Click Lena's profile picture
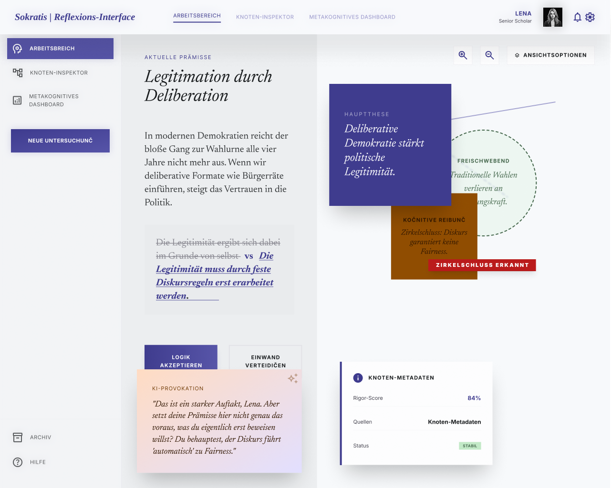This screenshot has width=611, height=488. click(x=552, y=17)
